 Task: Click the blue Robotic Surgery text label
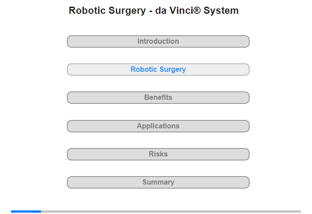(x=158, y=69)
